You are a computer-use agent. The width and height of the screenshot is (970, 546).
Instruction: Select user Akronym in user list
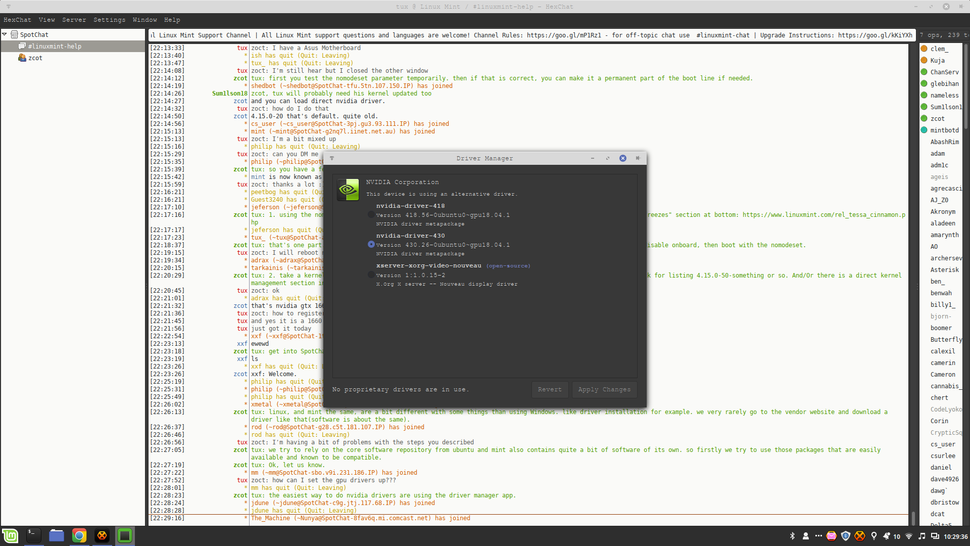click(943, 211)
